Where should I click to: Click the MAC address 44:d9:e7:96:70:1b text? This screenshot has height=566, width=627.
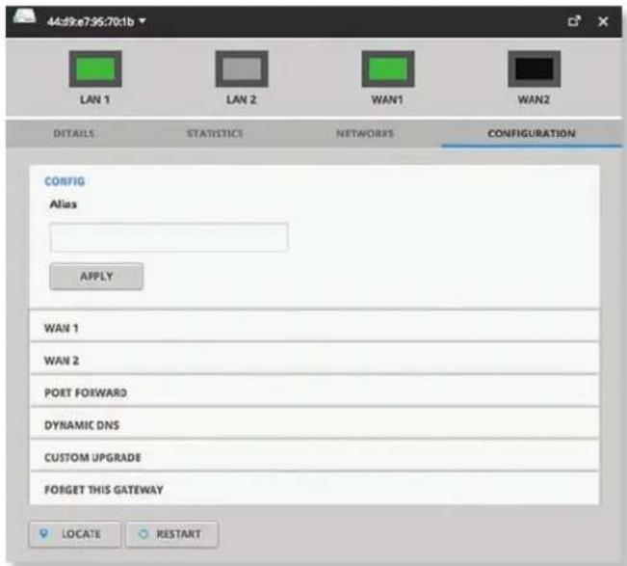coord(91,21)
